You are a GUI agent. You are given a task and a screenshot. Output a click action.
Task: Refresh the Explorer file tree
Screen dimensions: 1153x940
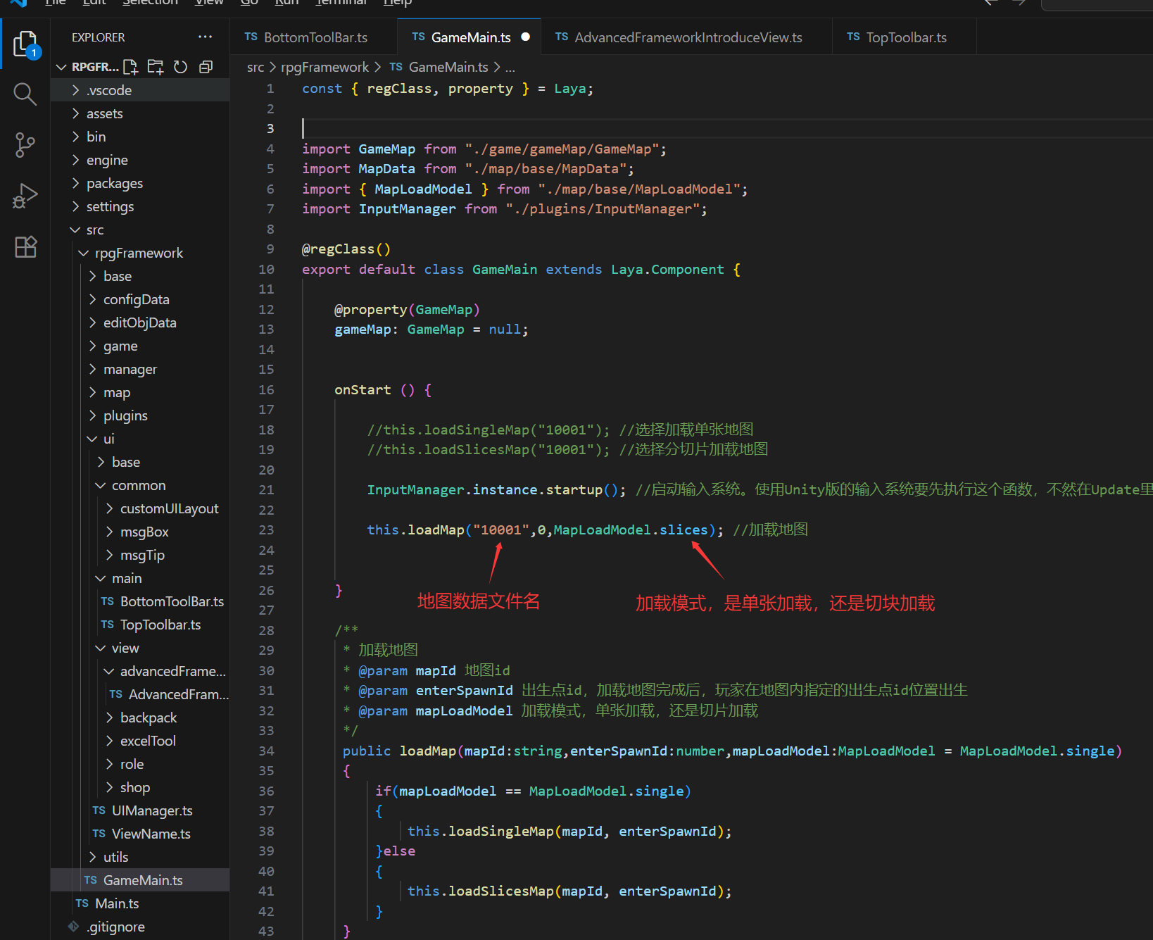point(181,67)
